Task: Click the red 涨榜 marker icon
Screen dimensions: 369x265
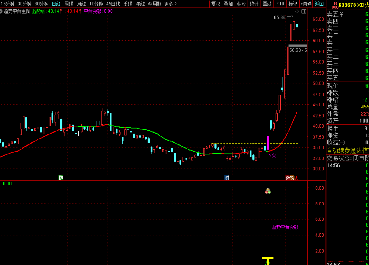Action: click(290, 177)
